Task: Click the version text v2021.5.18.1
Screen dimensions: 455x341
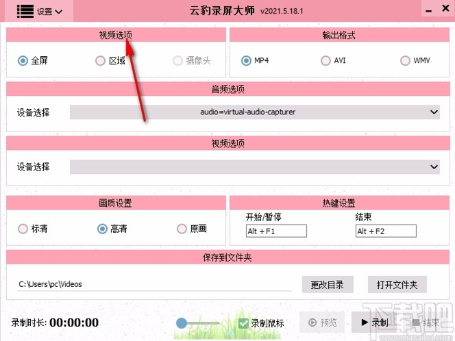Action: pyautogui.click(x=282, y=12)
